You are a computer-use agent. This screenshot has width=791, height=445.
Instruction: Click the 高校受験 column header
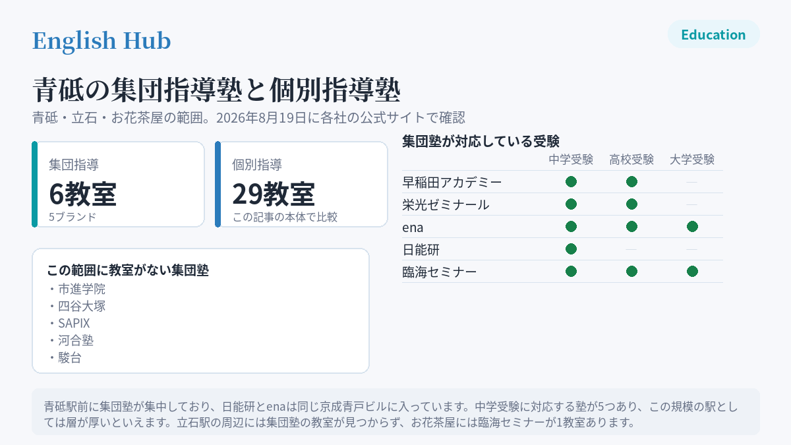click(631, 160)
